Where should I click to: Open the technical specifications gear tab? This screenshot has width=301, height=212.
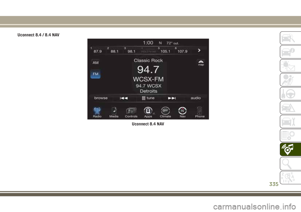click(x=290, y=136)
